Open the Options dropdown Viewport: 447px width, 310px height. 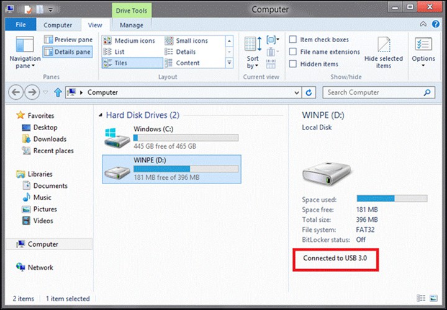(x=423, y=53)
